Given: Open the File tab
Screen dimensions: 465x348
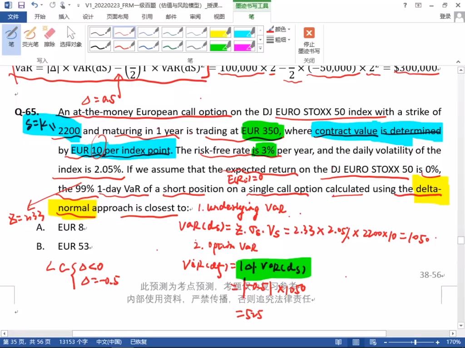Looking at the screenshot, I should pos(13,17).
